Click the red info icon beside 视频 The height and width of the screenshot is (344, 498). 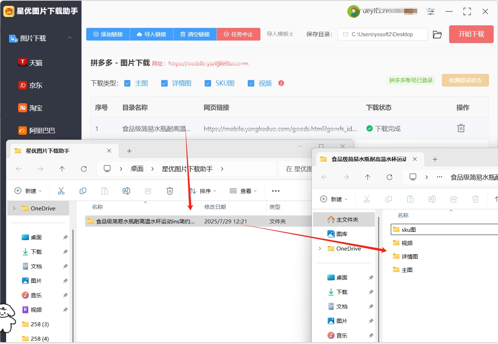(x=281, y=83)
